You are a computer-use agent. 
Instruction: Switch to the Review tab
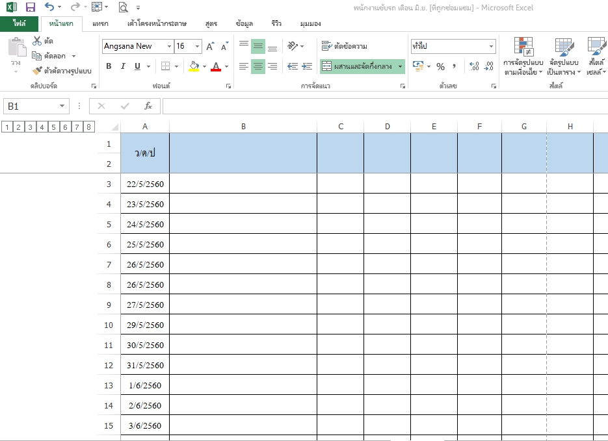pos(276,23)
